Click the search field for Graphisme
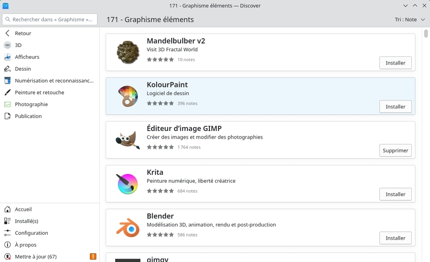The height and width of the screenshot is (262, 430). (50, 20)
